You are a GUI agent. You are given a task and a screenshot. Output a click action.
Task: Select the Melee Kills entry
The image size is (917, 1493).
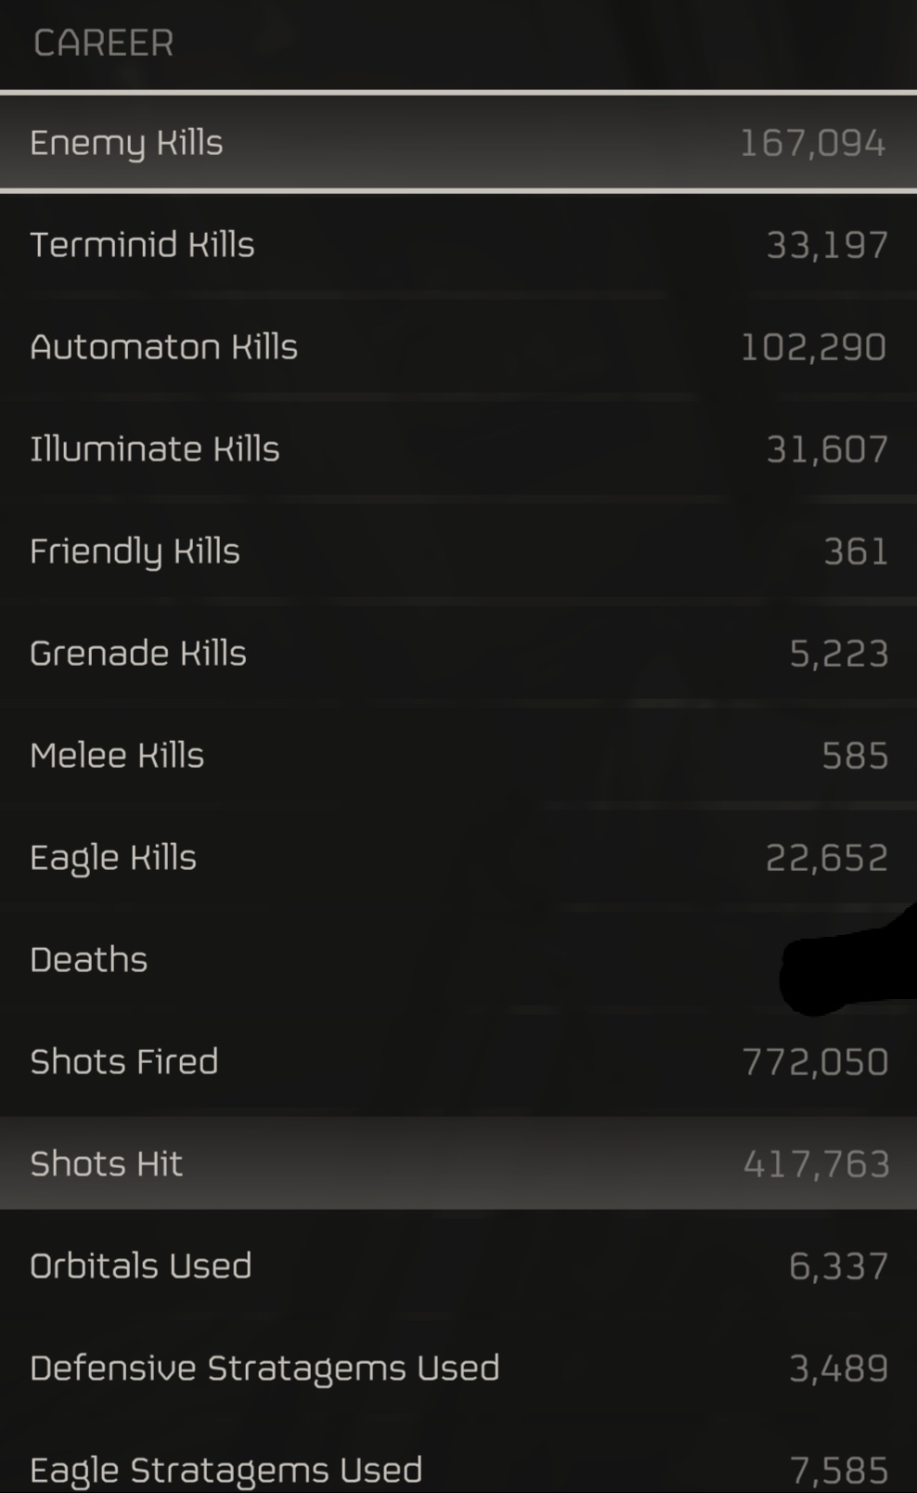pyautogui.click(x=458, y=755)
